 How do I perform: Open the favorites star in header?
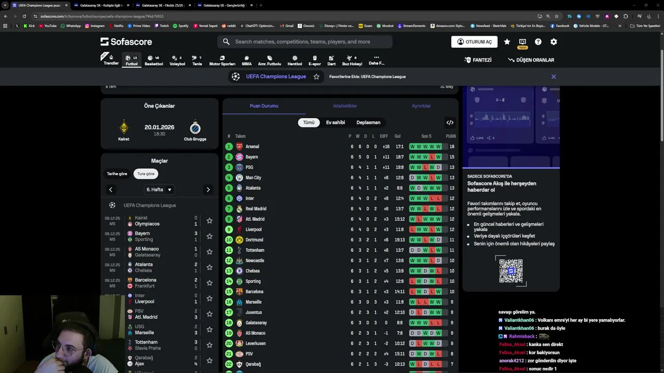pyautogui.click(x=507, y=42)
